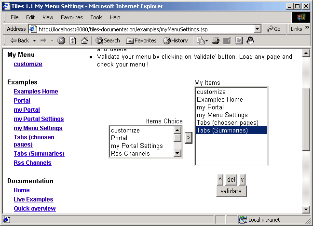Click the status bar page icon
The height and width of the screenshot is (226, 313).
(6, 220)
